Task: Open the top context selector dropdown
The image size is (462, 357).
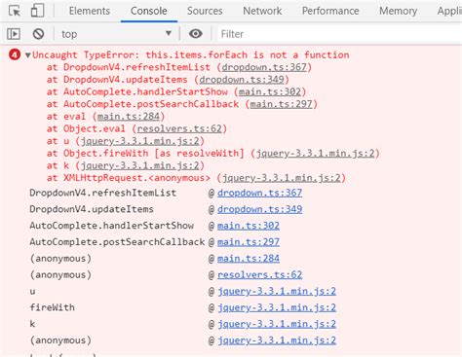Action: (117, 34)
